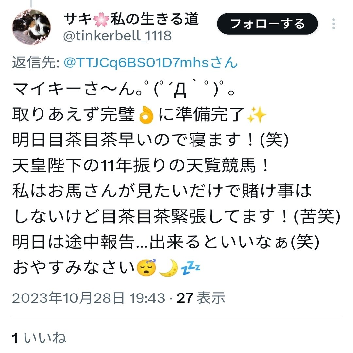The width and height of the screenshot is (353, 353).
Task: Open the 2023年10月28日 19:43 timestamp
Action: tap(89, 298)
